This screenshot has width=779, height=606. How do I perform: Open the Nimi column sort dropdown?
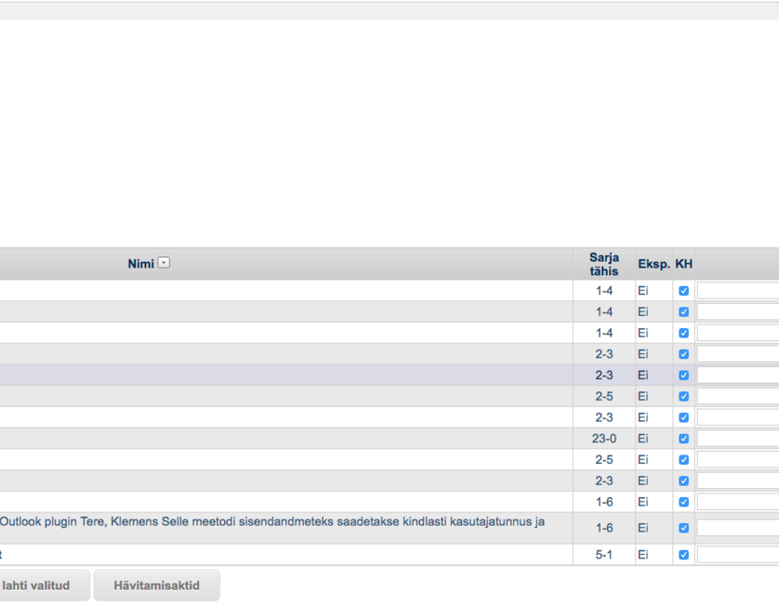click(x=164, y=263)
